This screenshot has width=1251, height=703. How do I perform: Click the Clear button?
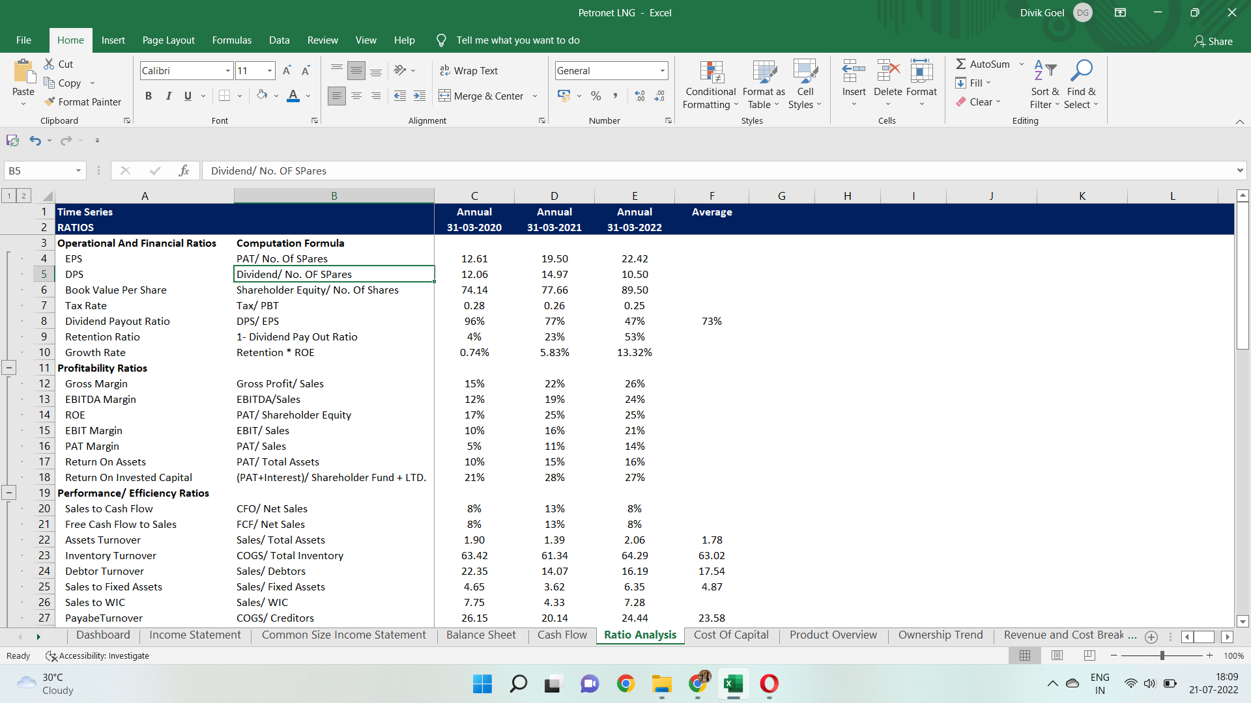coord(977,102)
